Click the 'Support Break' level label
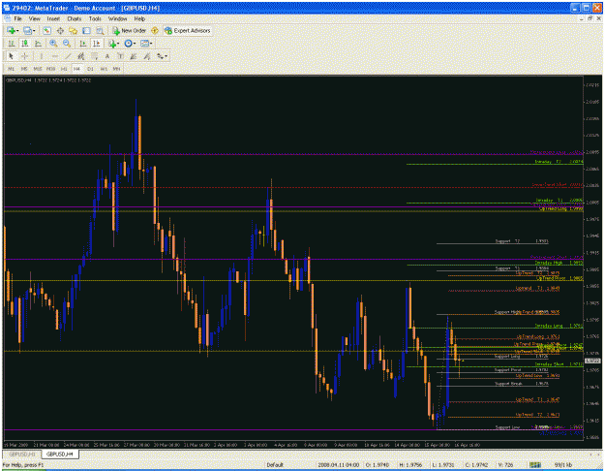 (508, 383)
